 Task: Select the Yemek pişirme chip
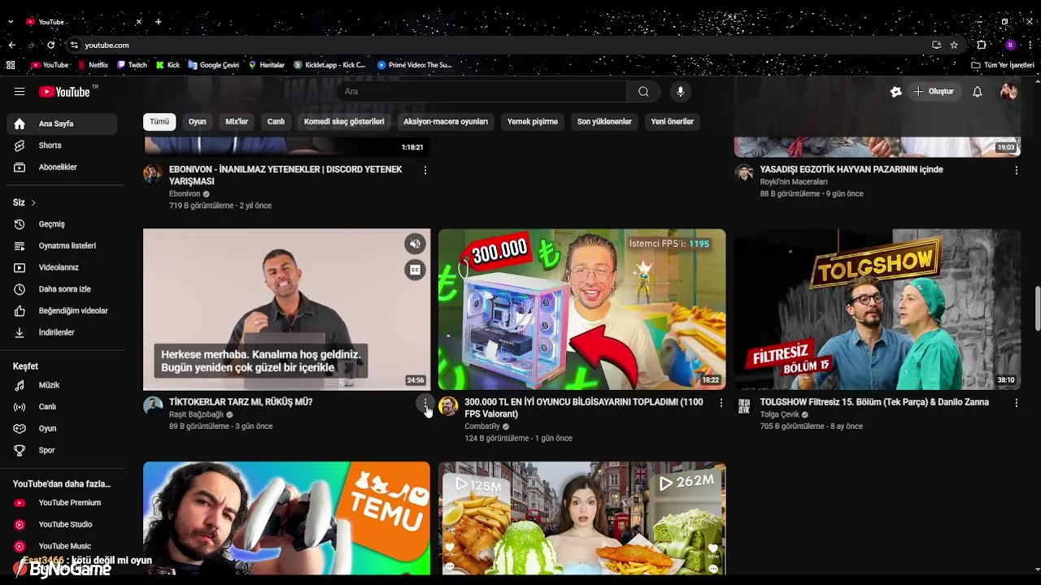click(533, 122)
